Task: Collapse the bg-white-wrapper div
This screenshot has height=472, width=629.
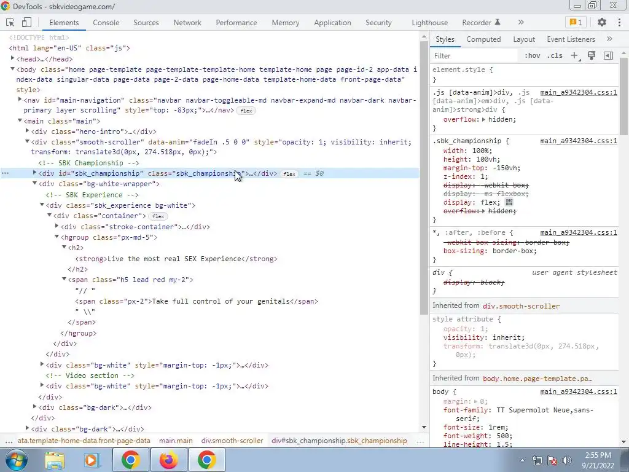Action: [x=34, y=183]
